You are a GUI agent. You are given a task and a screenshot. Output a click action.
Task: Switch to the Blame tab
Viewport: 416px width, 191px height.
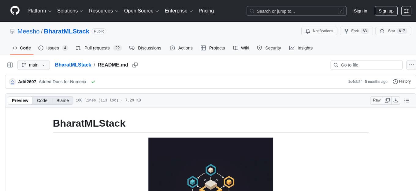point(62,100)
